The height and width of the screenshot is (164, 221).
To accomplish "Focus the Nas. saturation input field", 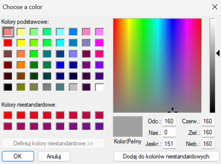I will 169,133.
